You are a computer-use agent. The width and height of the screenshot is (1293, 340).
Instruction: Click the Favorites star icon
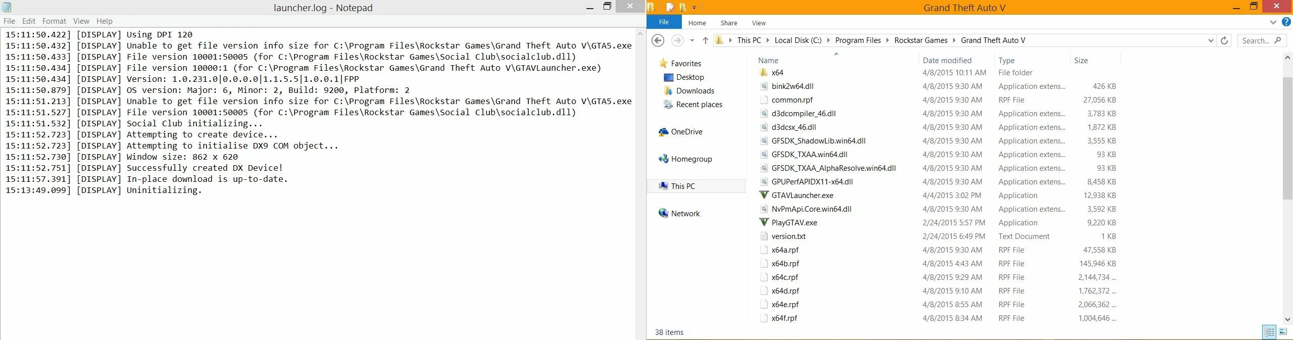coord(664,64)
